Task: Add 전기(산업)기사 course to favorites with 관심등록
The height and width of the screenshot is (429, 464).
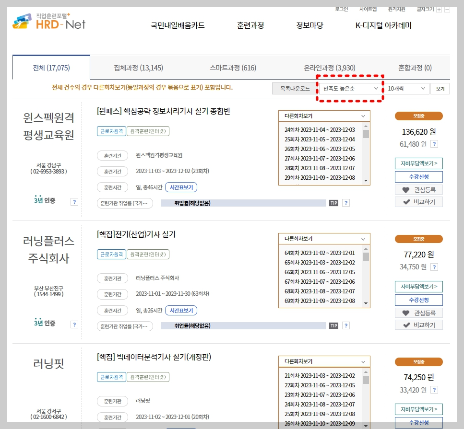Action: coord(419,313)
